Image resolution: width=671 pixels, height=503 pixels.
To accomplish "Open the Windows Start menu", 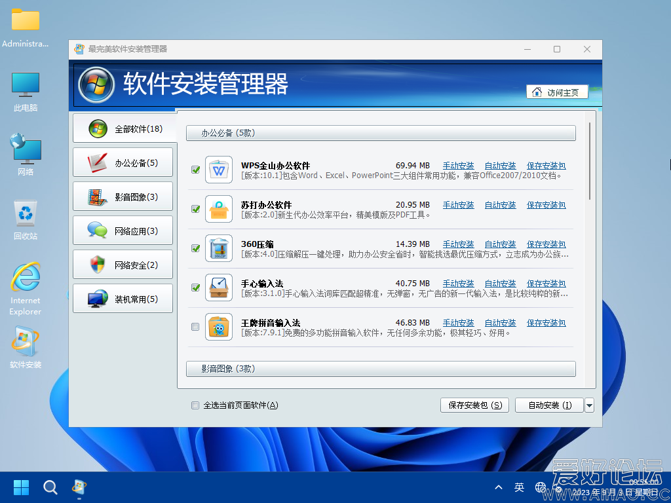I will point(21,487).
